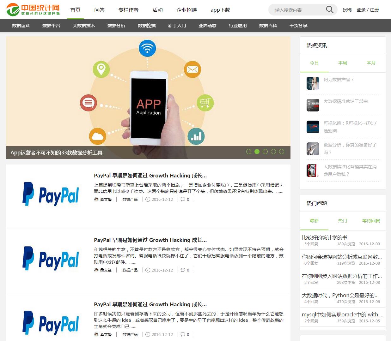The image size is (391, 341).
Task: Open 大数据精准营销三部曲 news item
Action: (x=345, y=101)
